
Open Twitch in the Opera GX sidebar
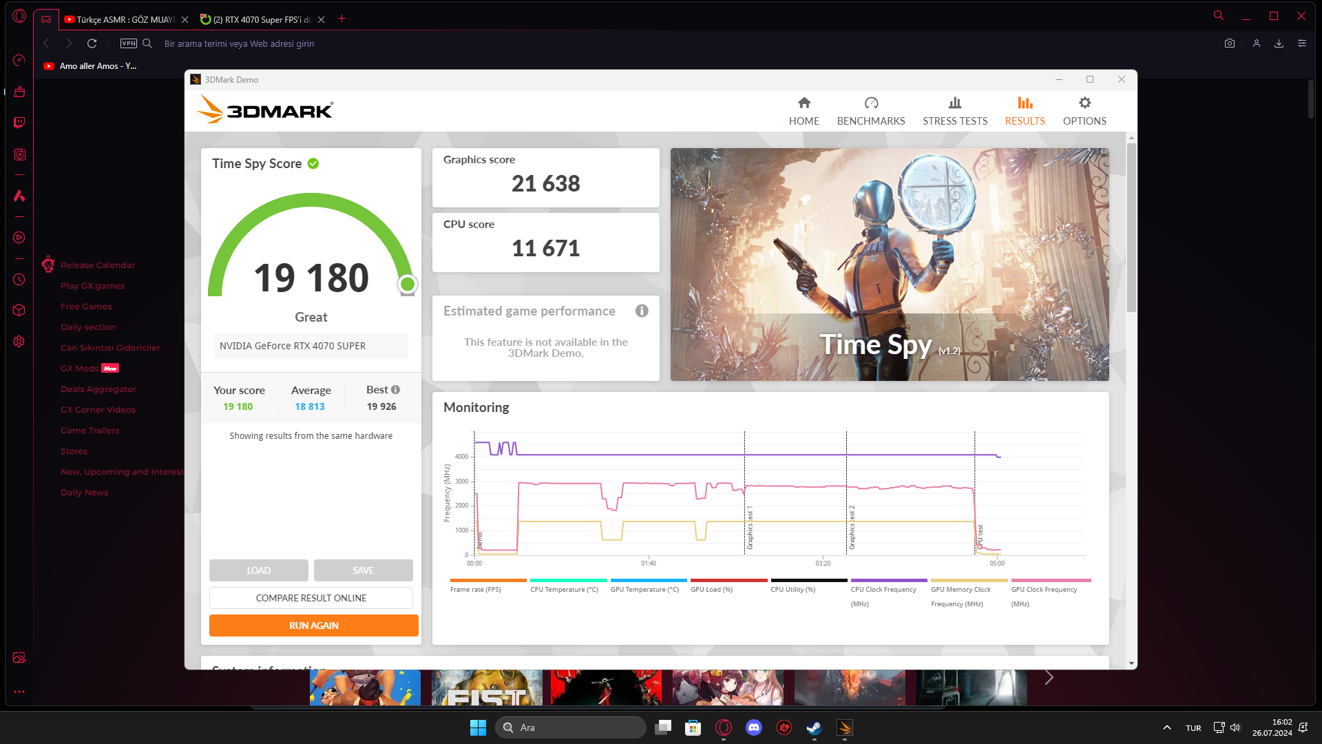coord(19,123)
